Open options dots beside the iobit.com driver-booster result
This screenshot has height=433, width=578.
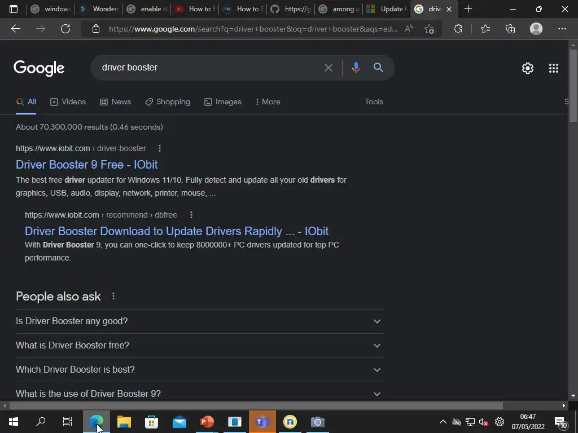tap(160, 148)
